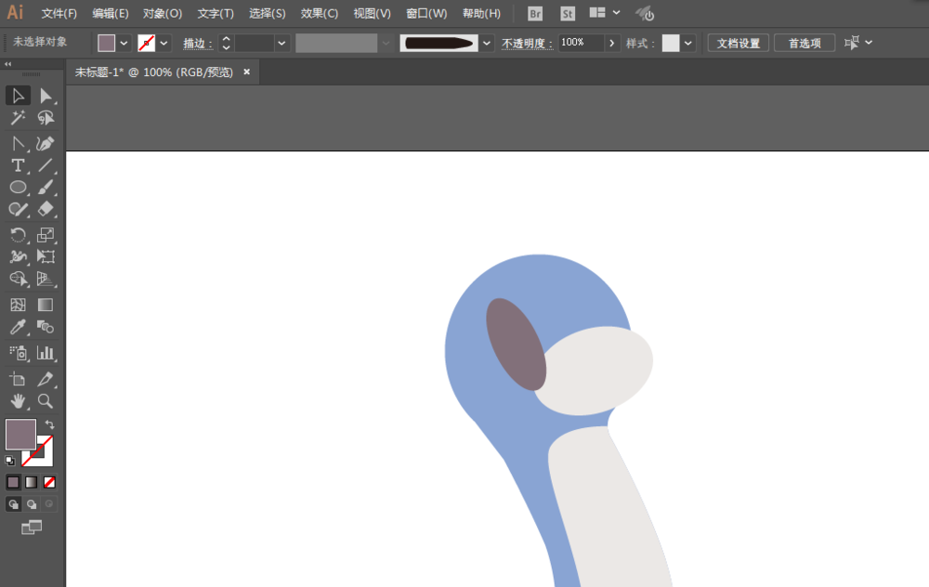Open the graphic style dropdown
Screen dimensions: 929x587
coord(687,43)
